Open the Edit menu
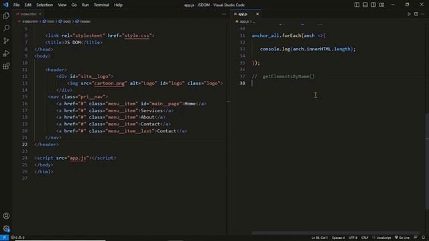Viewport: 429px width, 241px height. click(28, 5)
